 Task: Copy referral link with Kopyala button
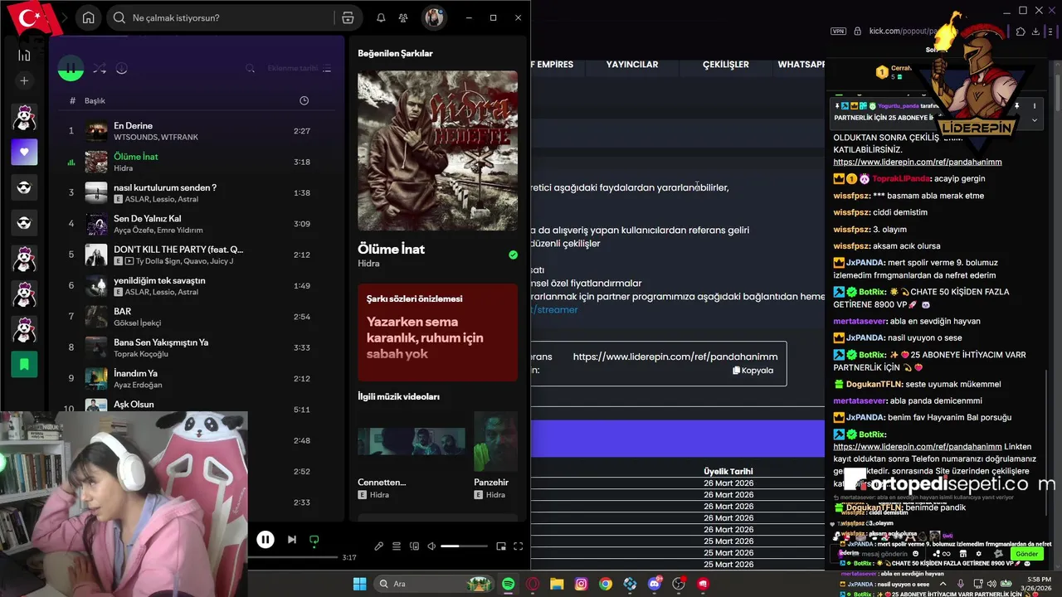(x=753, y=371)
